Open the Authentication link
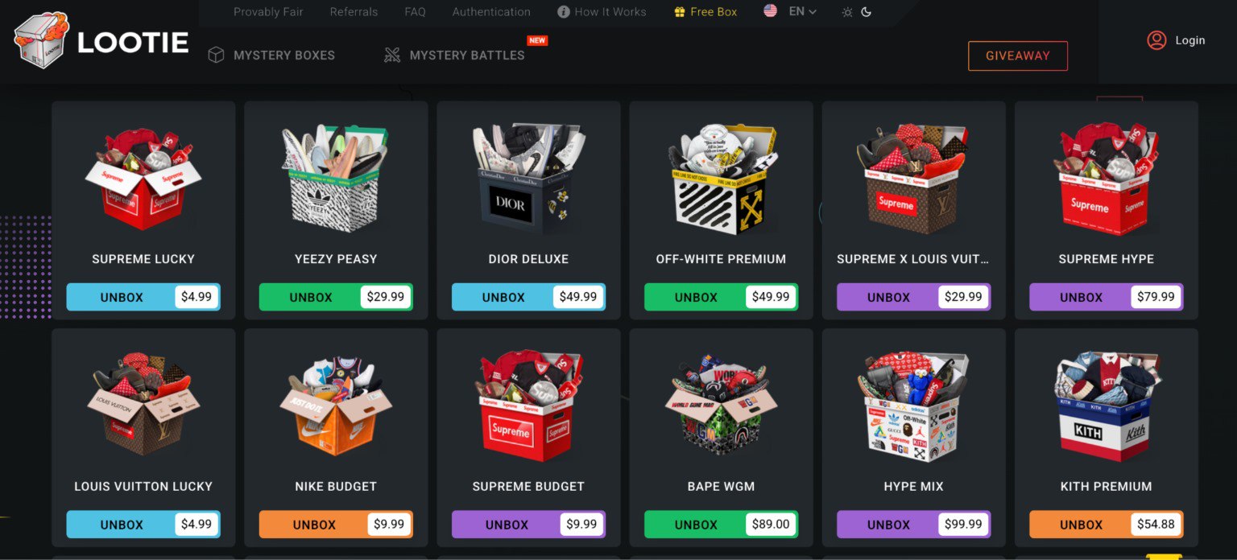 (x=491, y=12)
